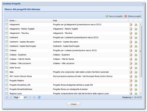Check the Allagamenti row checkbox
The image size is (147, 111).
[x=7, y=24]
